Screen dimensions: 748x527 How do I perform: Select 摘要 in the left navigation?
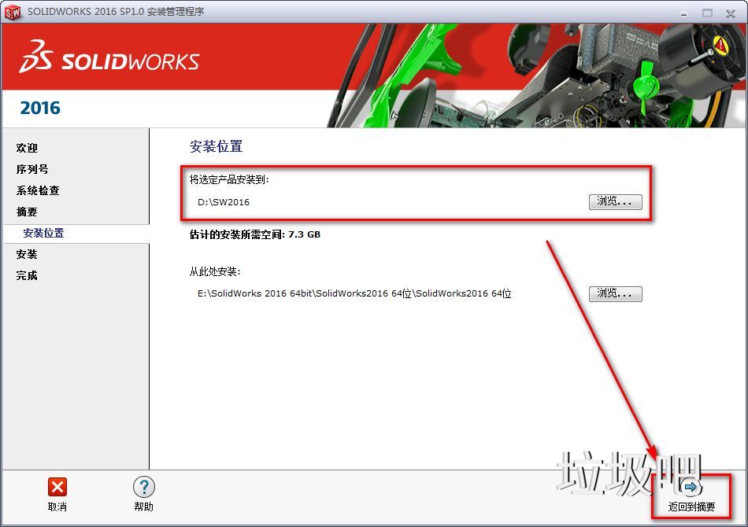27,212
